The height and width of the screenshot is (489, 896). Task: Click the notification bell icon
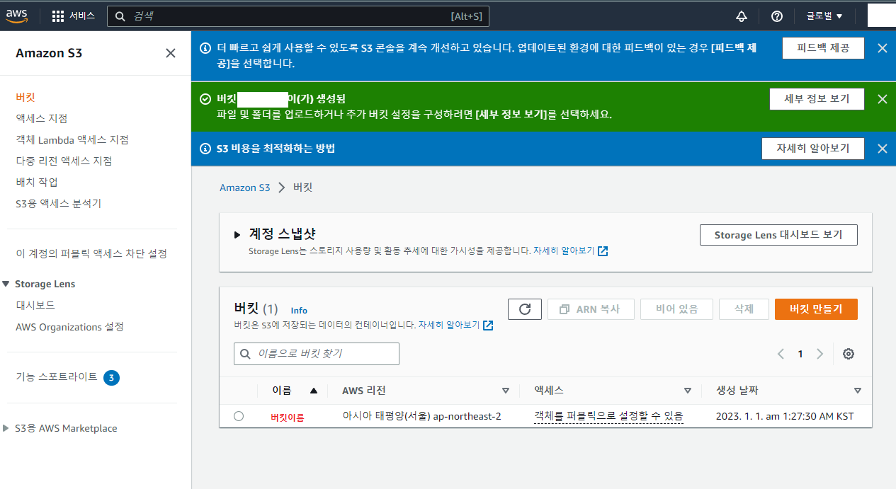[x=742, y=16]
